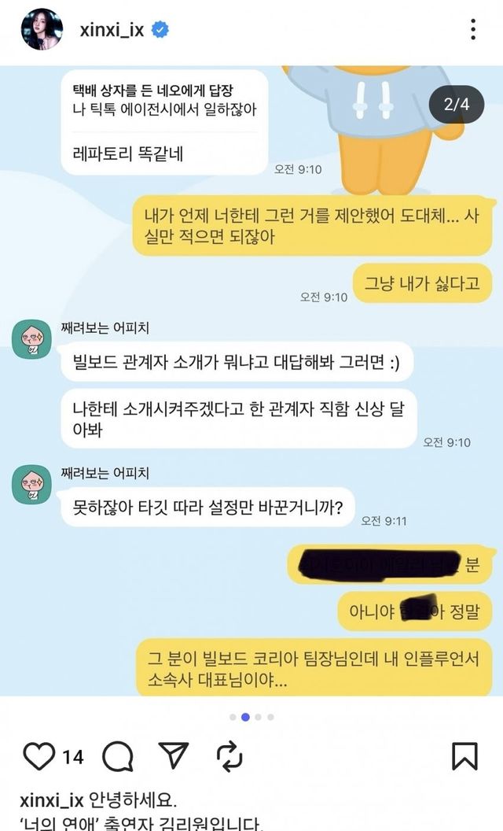Select the third carousel dot
The image size is (503, 831).
coord(258,717)
